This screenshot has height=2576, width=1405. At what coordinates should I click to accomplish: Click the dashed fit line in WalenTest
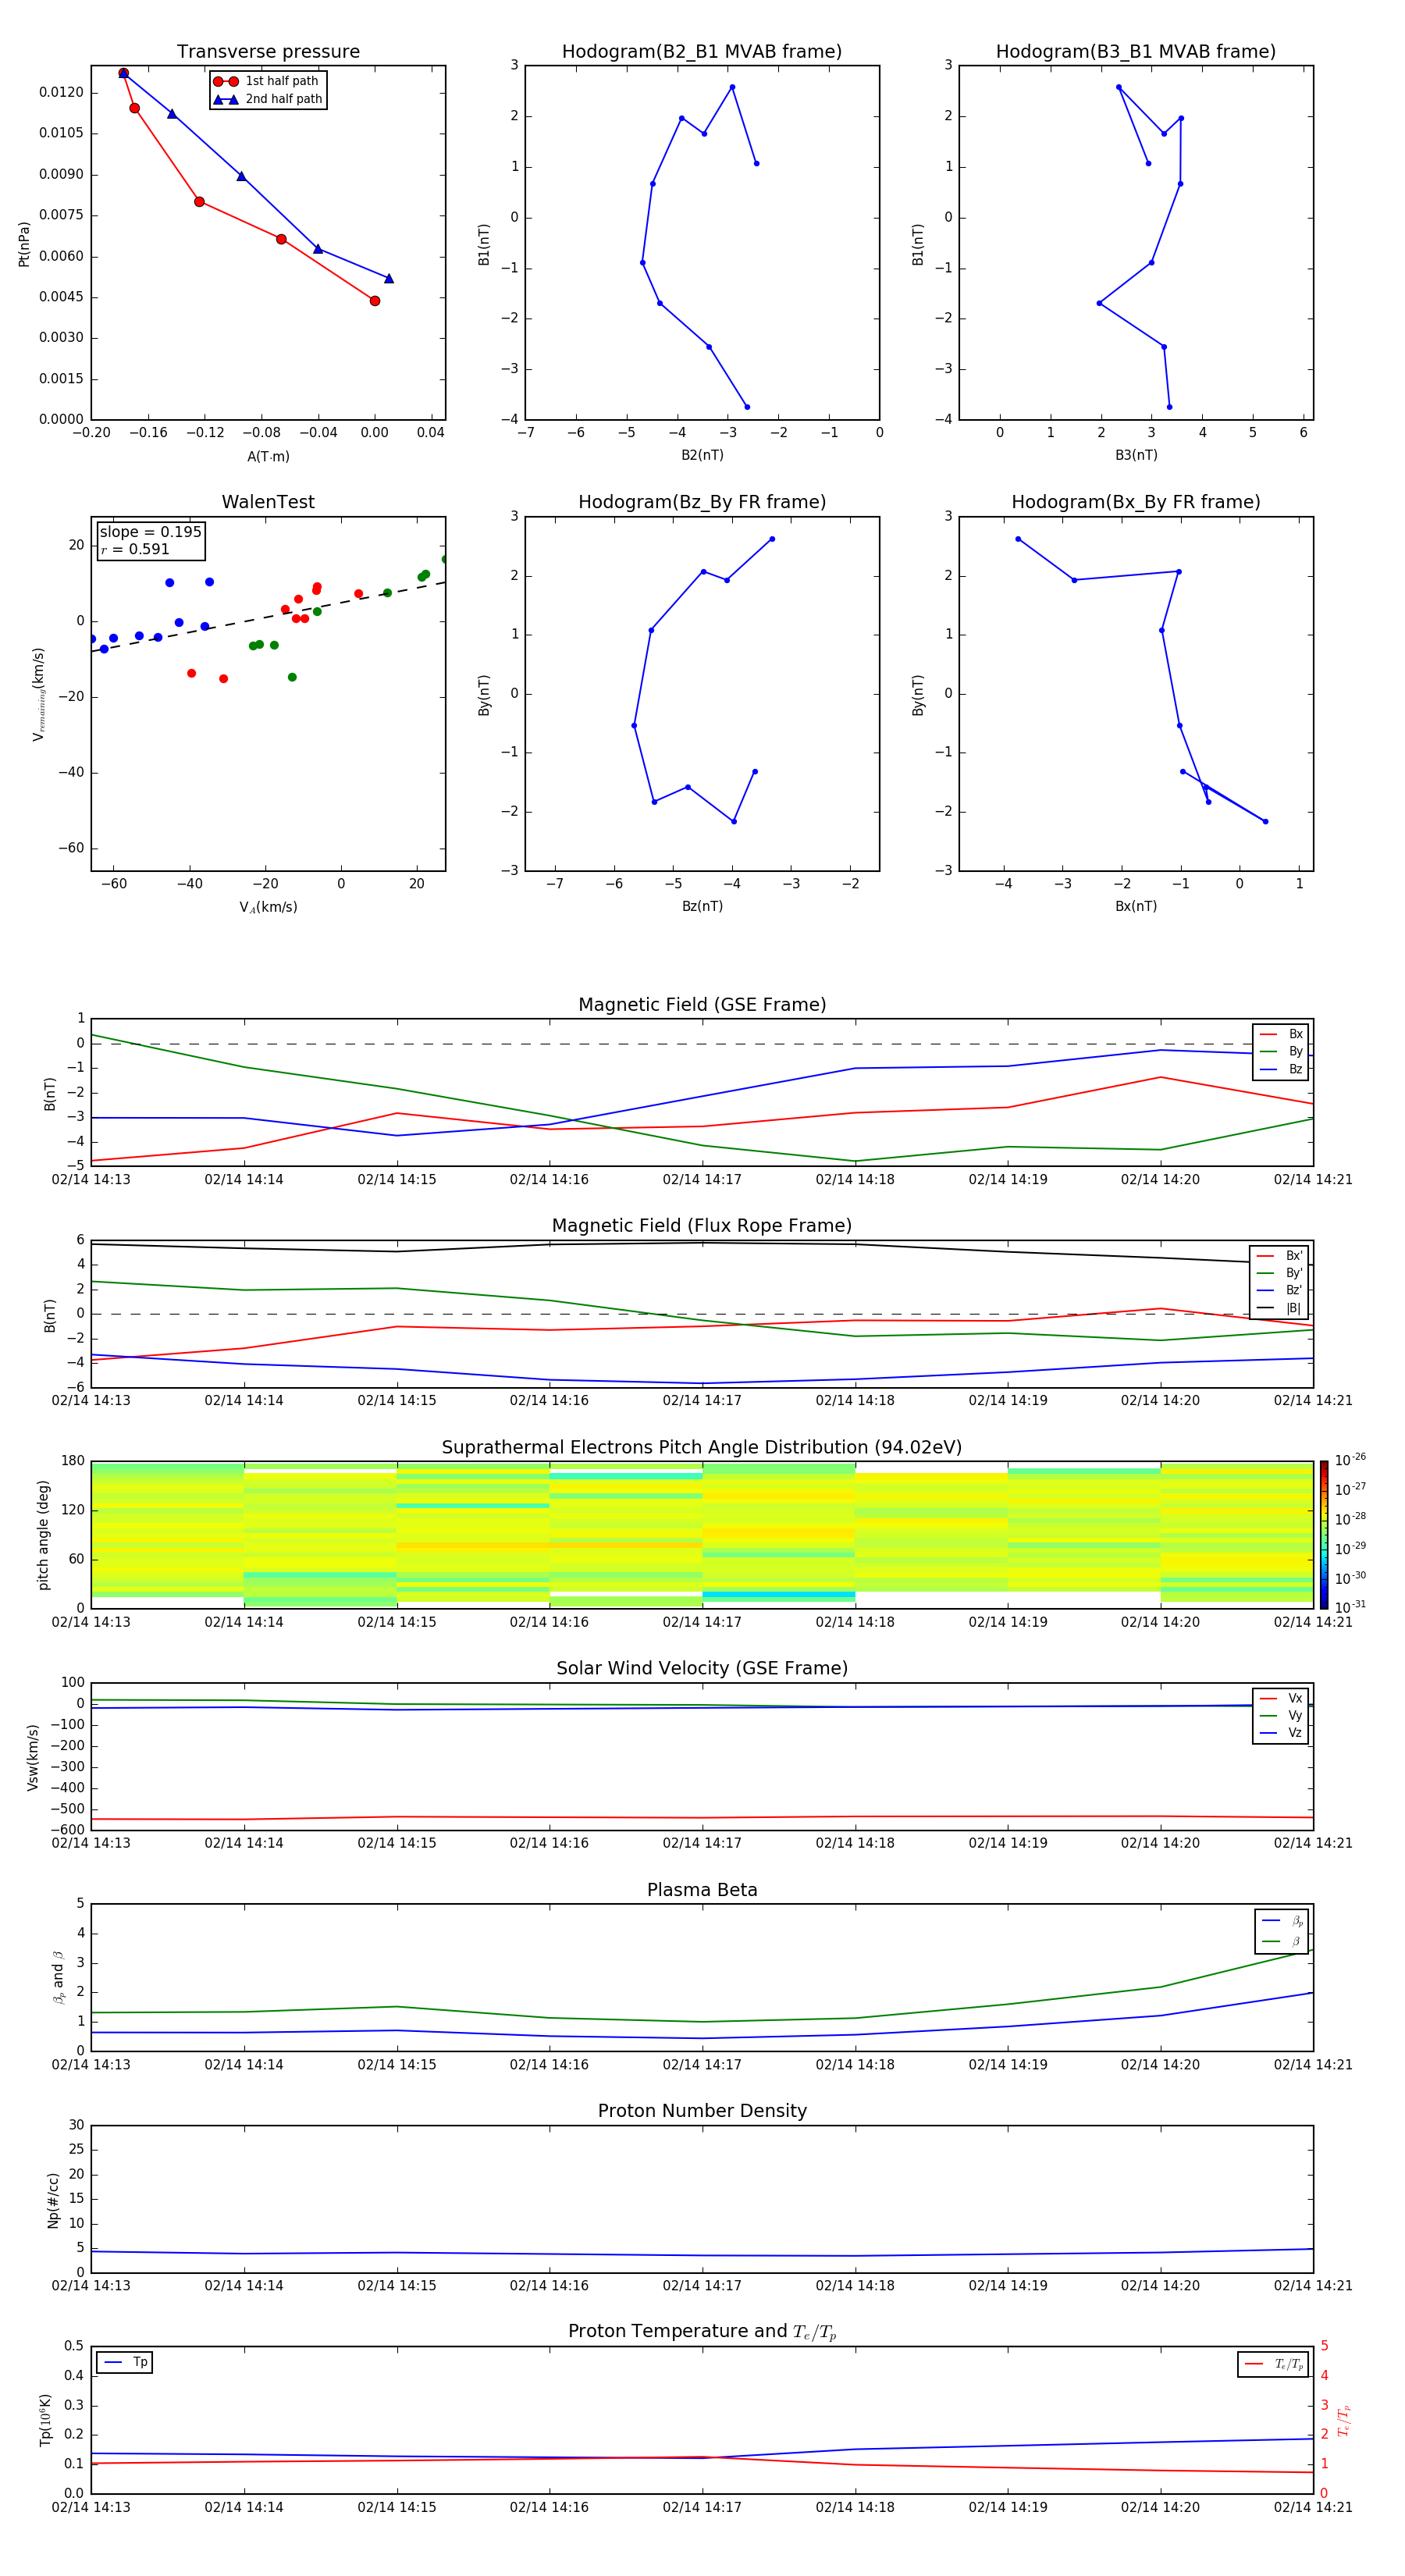pyautogui.click(x=268, y=616)
